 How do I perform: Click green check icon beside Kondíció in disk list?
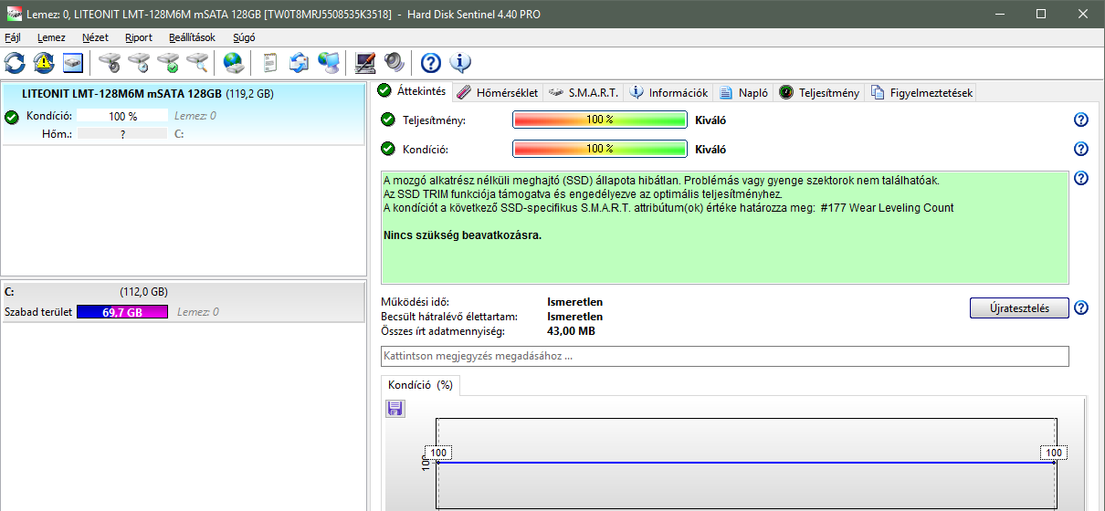pyautogui.click(x=11, y=117)
